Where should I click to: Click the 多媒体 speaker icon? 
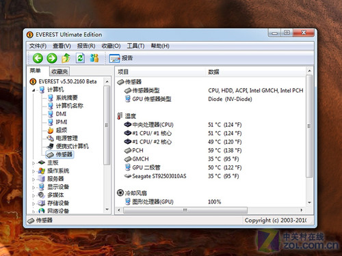[x=42, y=195]
